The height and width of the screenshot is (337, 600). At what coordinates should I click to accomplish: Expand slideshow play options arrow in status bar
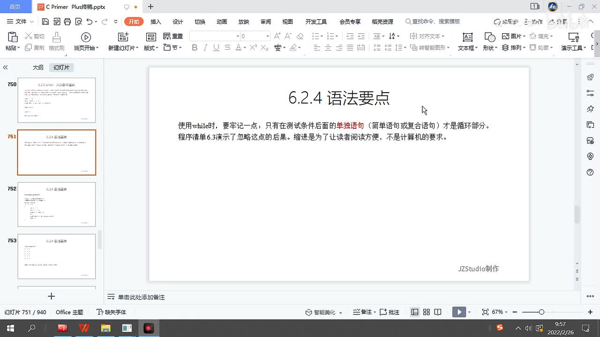(469, 312)
